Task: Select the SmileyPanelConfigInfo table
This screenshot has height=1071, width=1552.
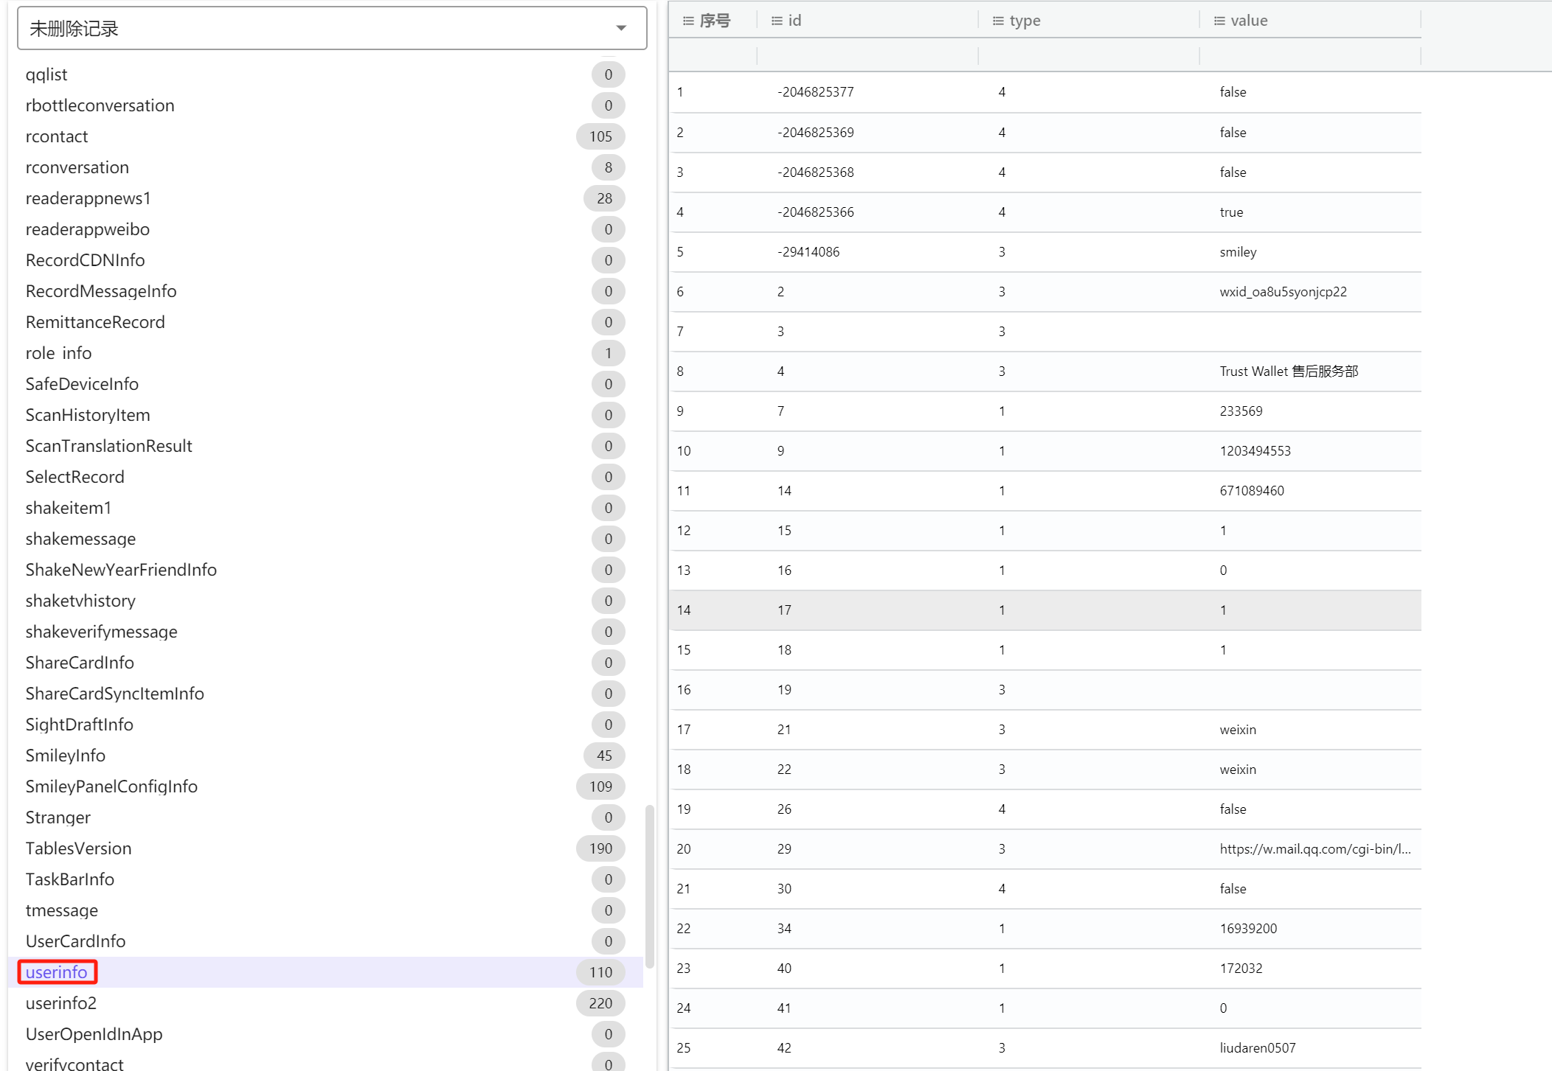Action: [111, 786]
